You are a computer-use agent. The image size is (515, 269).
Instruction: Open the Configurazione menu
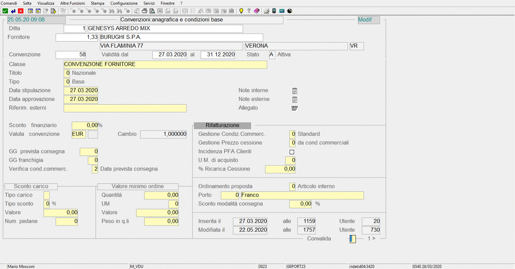click(x=124, y=3)
